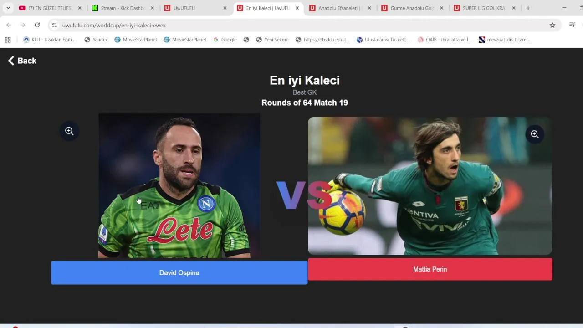583x328 pixels.
Task: Vote for Mattia Perin
Action: pyautogui.click(x=430, y=269)
